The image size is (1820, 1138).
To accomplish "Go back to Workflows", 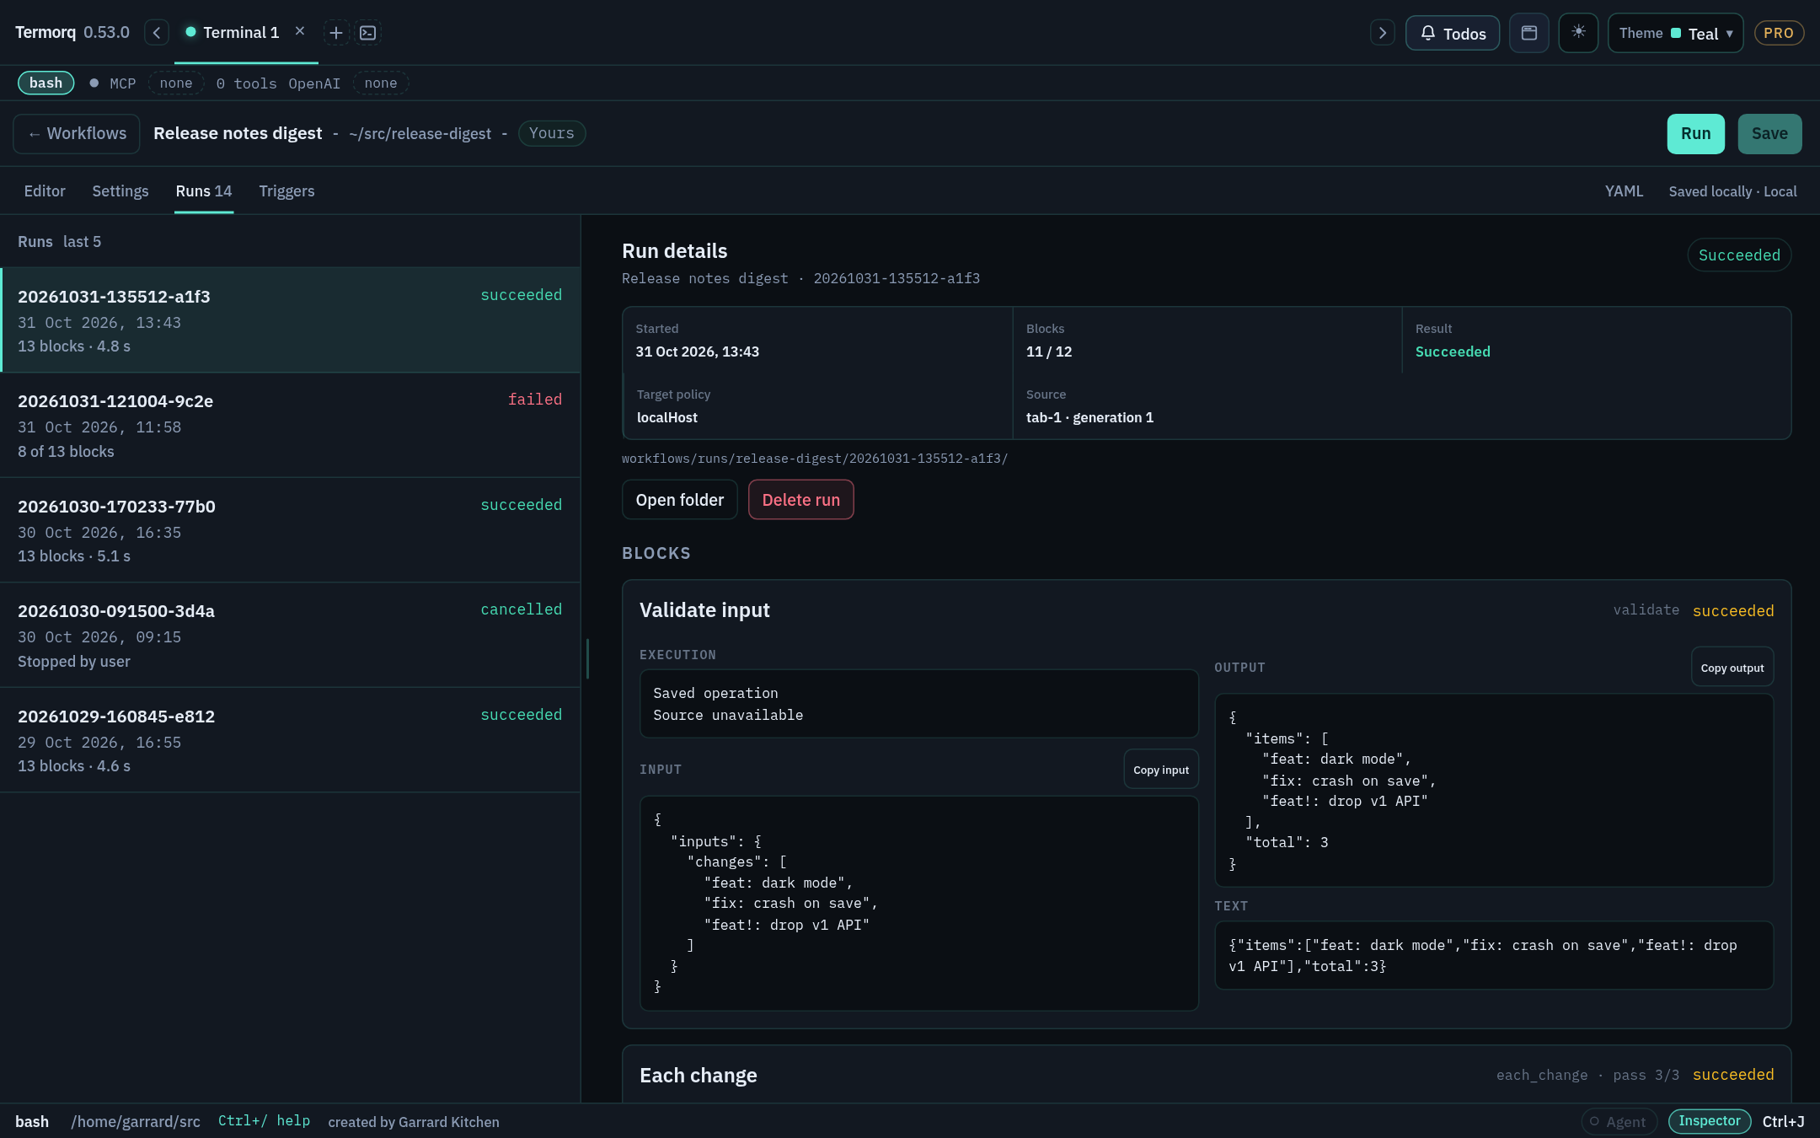I will [77, 133].
